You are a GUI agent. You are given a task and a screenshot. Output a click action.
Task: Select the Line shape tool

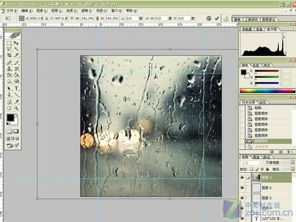[x=17, y=95]
